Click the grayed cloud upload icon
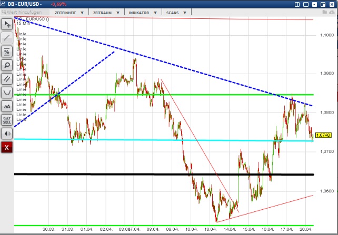 click(x=332, y=12)
